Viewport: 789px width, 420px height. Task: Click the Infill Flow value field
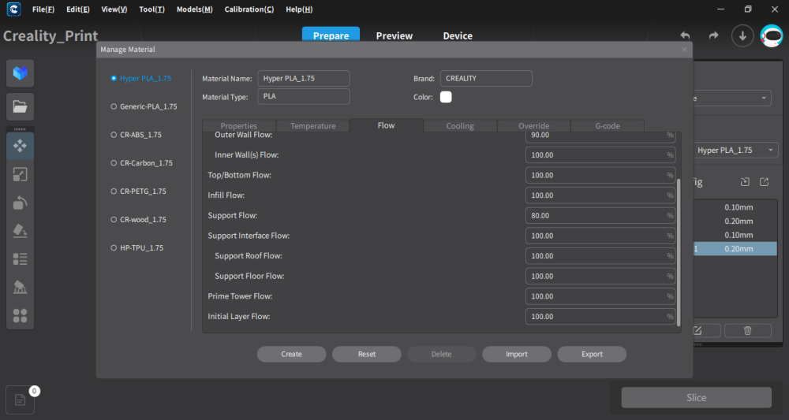pyautogui.click(x=600, y=195)
